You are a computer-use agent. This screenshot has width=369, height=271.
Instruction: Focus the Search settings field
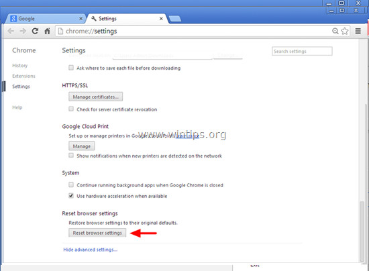[x=302, y=51]
